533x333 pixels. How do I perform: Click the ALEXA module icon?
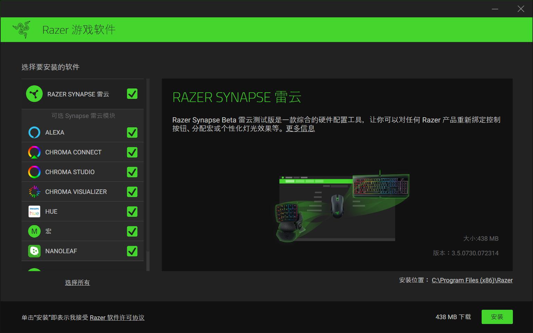34,132
